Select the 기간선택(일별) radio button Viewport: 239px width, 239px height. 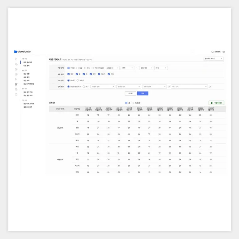click(x=93, y=68)
